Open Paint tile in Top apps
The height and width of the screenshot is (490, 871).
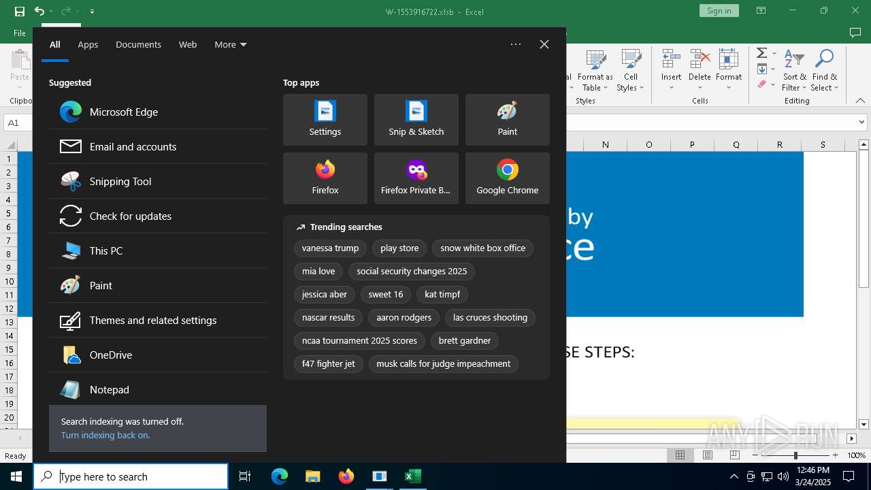click(508, 120)
